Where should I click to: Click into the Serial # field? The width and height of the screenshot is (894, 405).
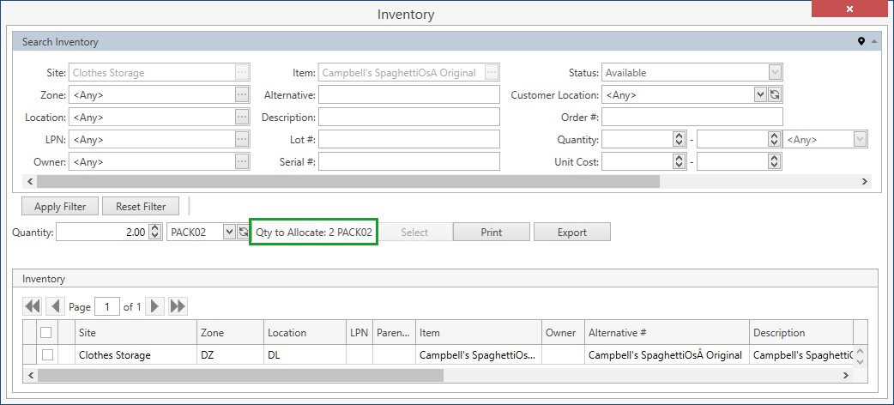pyautogui.click(x=408, y=161)
